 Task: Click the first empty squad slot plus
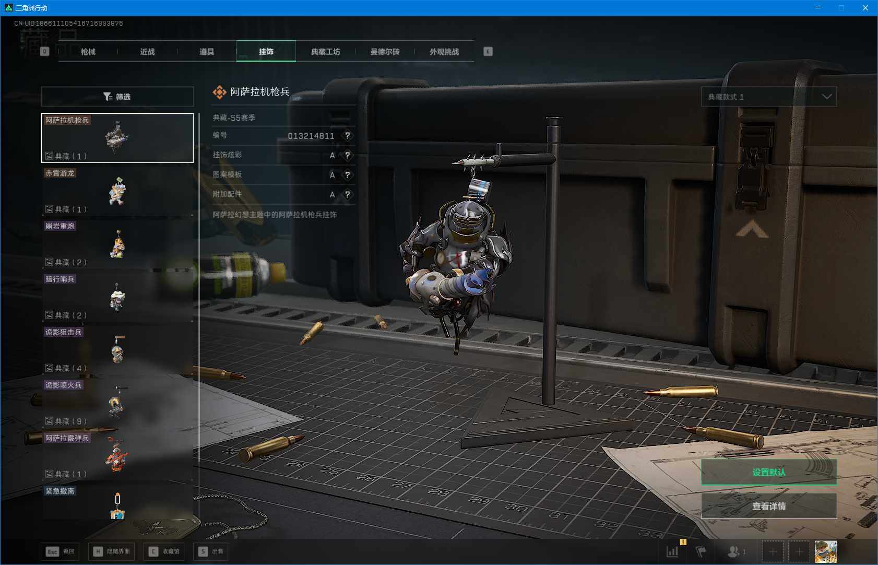coord(773,551)
